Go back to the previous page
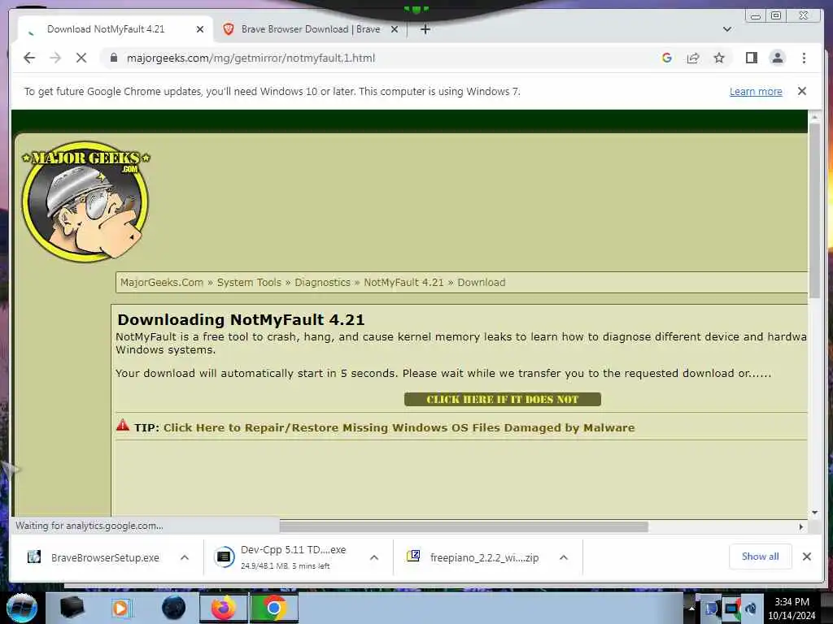 (29, 58)
